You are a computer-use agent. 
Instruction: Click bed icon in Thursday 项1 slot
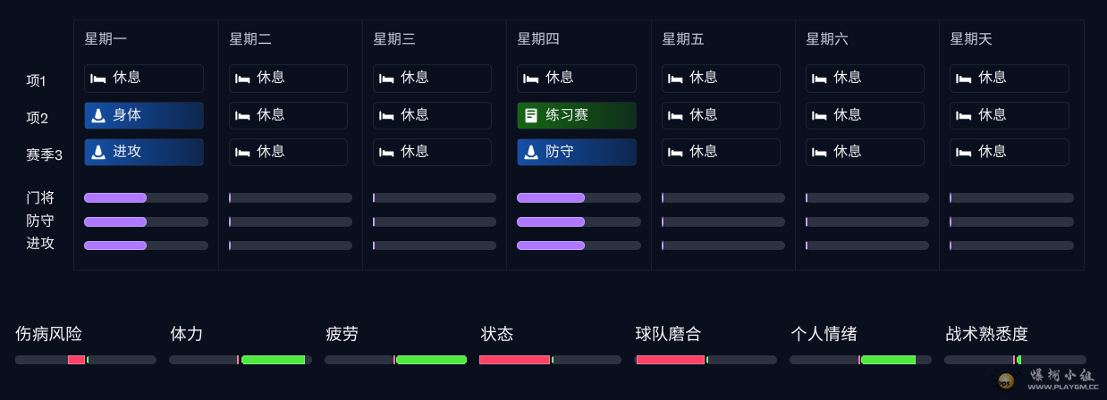531,79
